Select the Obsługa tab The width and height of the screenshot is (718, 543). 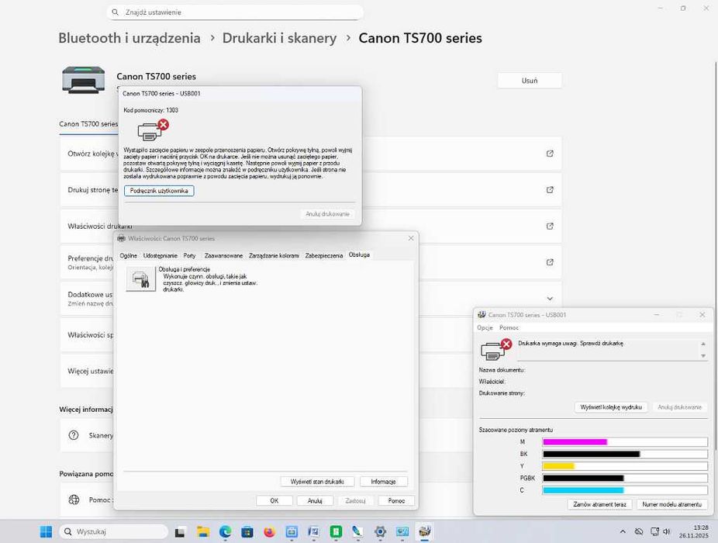[359, 254]
